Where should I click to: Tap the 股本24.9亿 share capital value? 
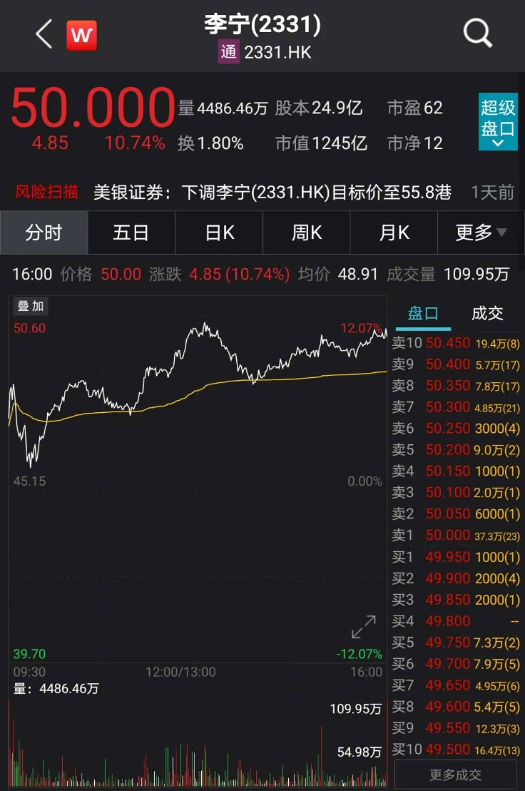click(x=319, y=108)
